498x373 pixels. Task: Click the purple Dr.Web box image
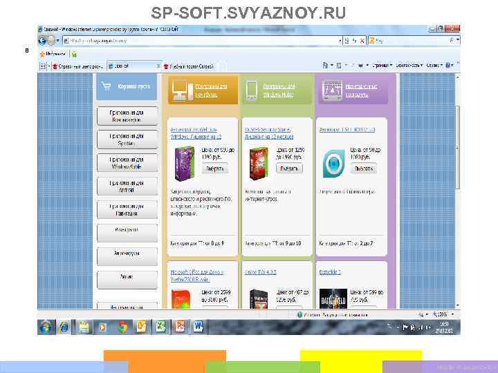click(x=184, y=163)
